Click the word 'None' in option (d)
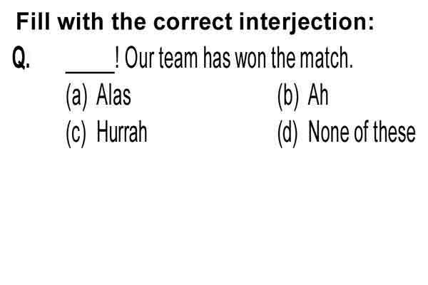Screen dimensions: 428x285 coord(328,133)
